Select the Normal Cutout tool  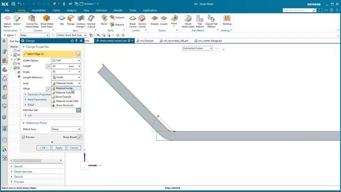[91, 21]
